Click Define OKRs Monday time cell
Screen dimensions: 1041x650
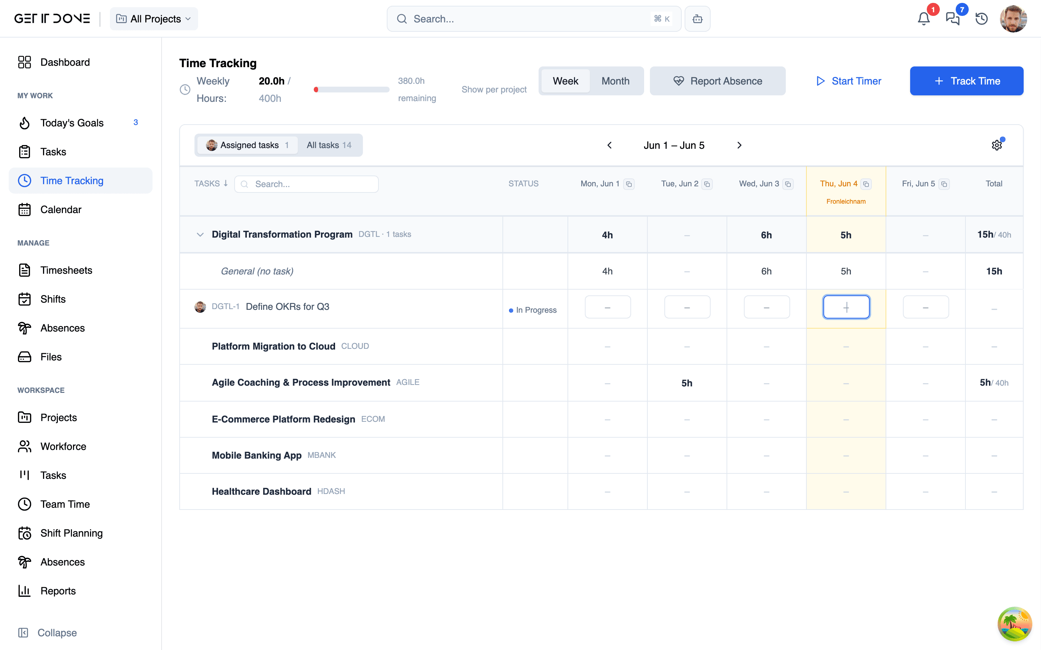point(607,307)
